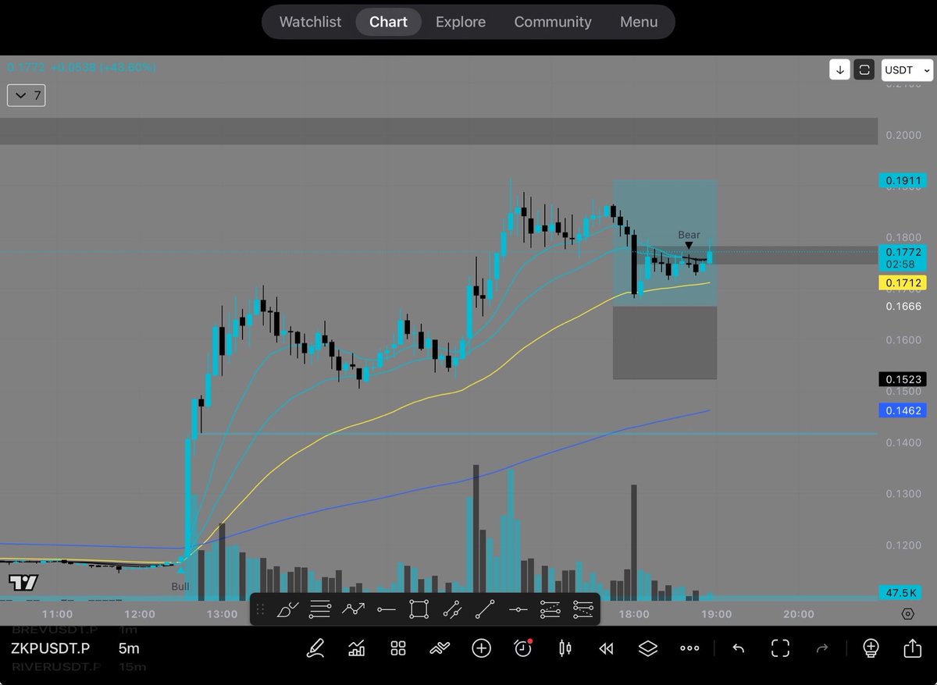
Task: Select the horizontal ray tool
Action: coord(386,609)
